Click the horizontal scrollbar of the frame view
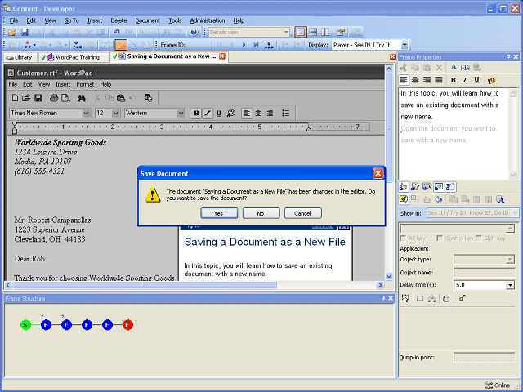The width and height of the screenshot is (523, 392). click(x=145, y=285)
